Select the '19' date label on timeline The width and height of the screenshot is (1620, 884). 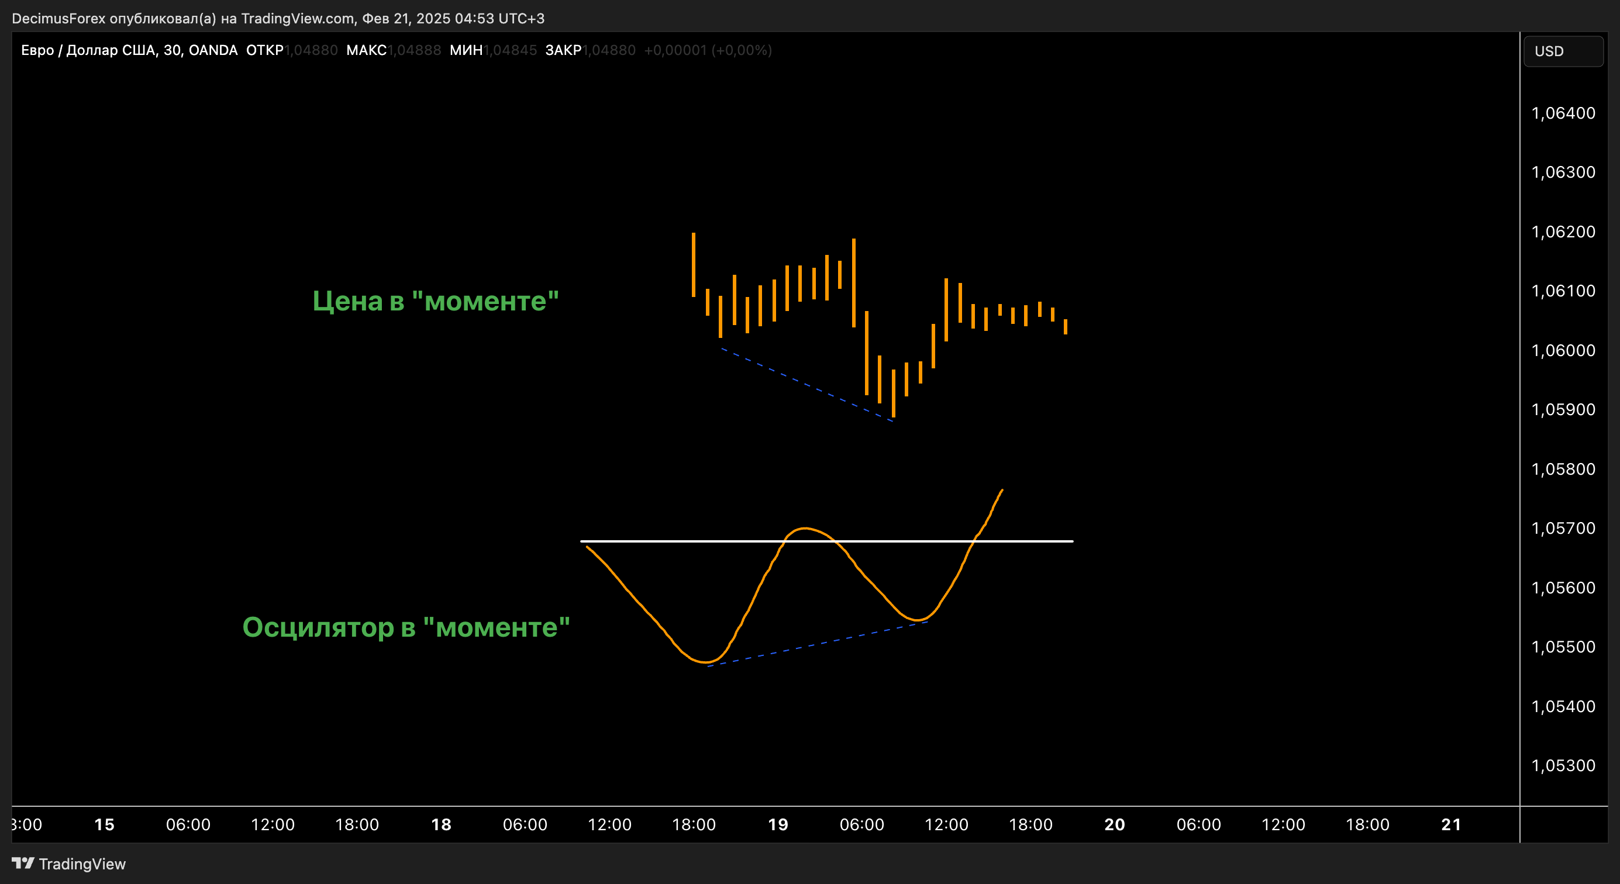(778, 824)
